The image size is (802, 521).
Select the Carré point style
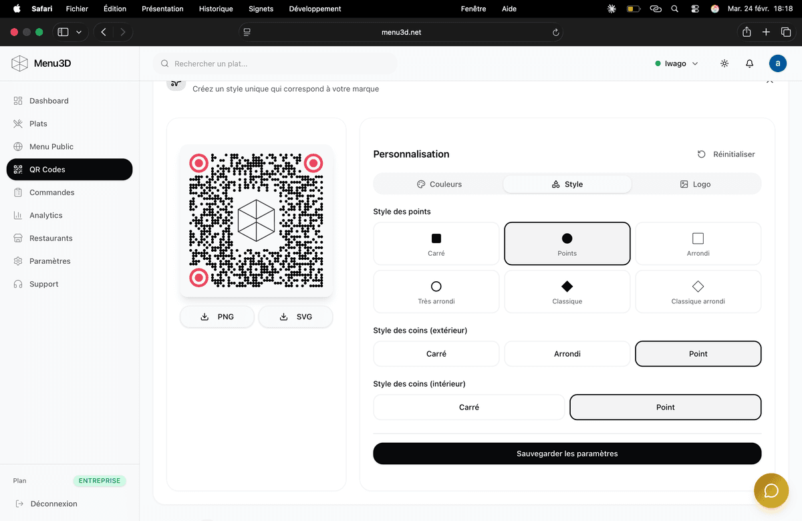tap(436, 244)
